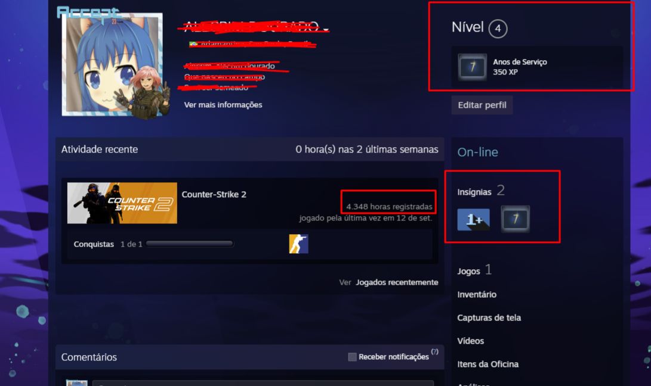Open Jogados recentemente link
651x386 pixels.
[396, 282]
